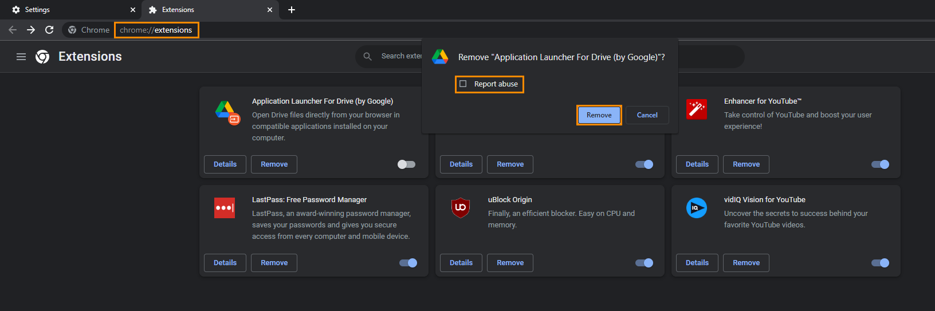
Task: Open Details for Application Launcher For Drive
Action: 225,164
